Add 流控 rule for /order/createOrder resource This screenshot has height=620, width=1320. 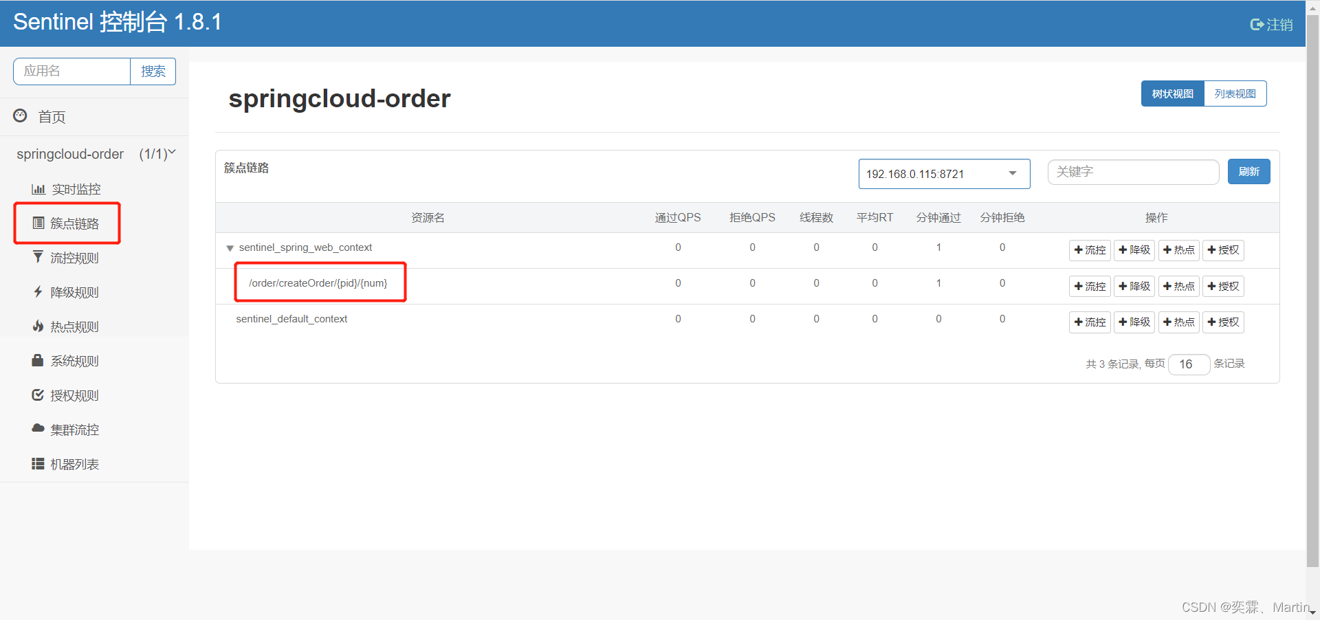click(1090, 286)
